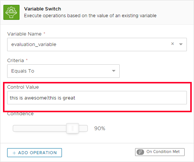Click the slider track right of the handle
The image size is (194, 162).
coord(83,128)
